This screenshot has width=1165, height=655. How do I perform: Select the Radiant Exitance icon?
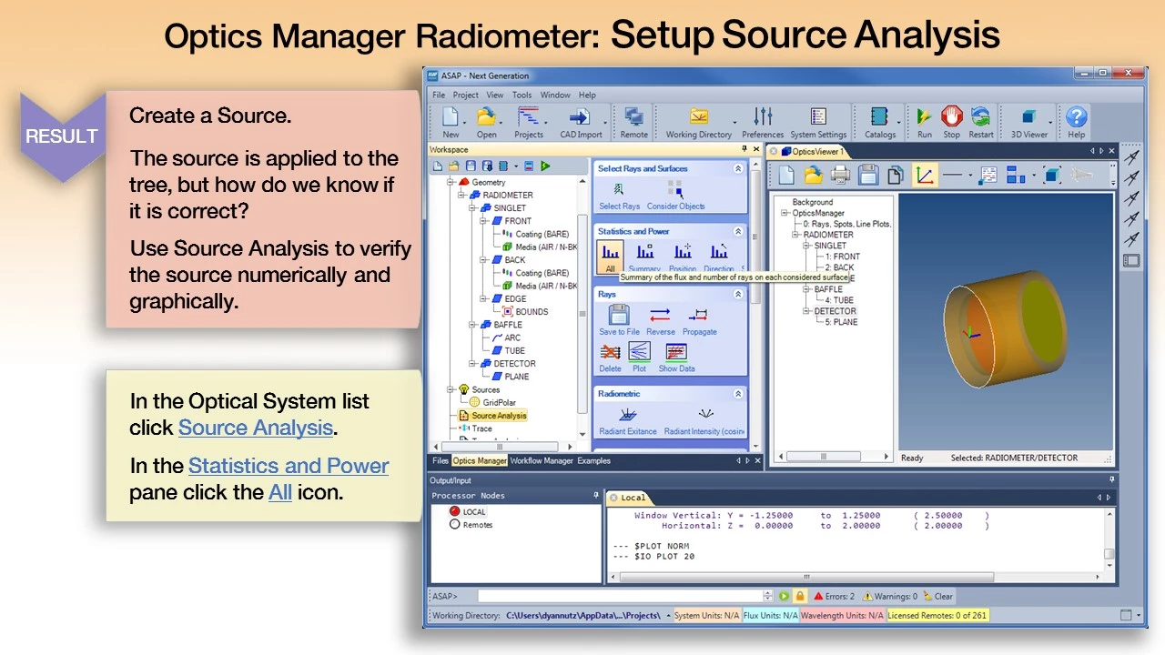click(627, 418)
